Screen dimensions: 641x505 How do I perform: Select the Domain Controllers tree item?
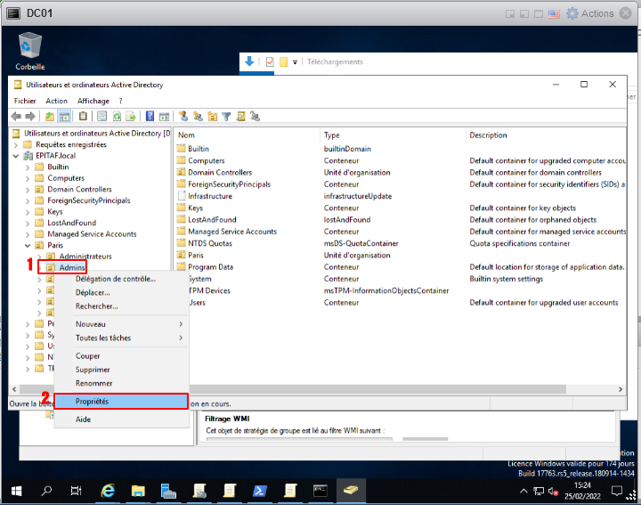[x=79, y=189]
